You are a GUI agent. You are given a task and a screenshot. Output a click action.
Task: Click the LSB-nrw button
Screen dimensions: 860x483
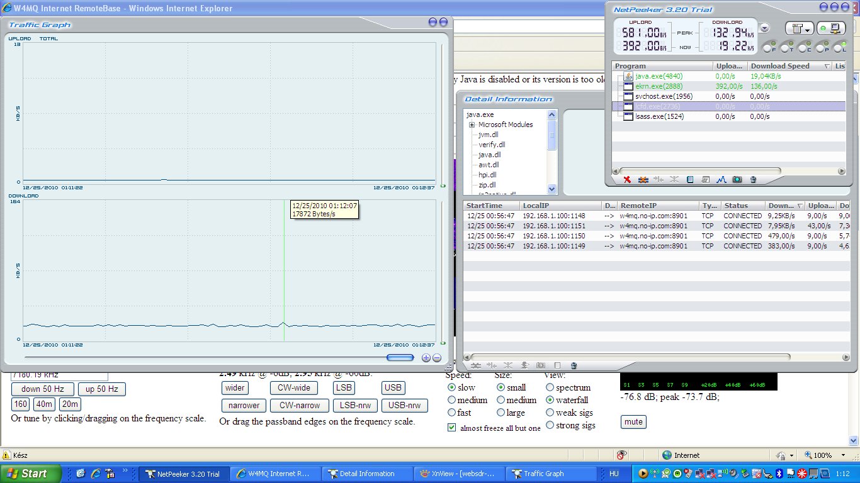(355, 406)
